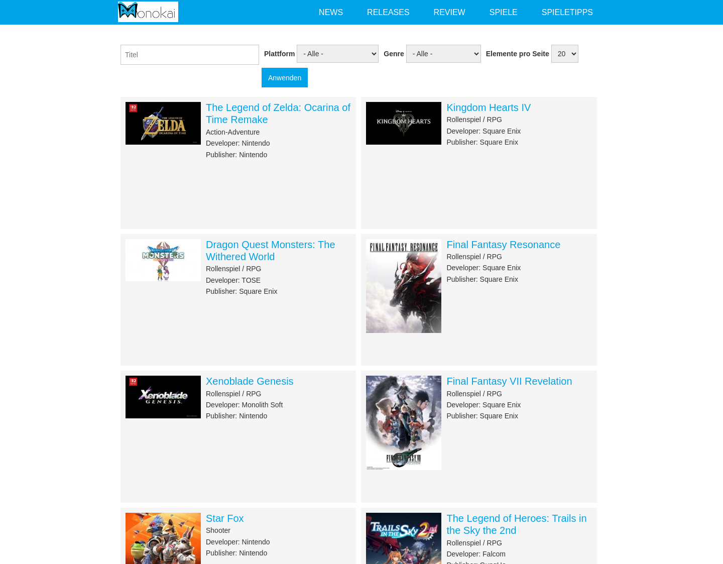Click 'Publisher: Square Enix' under Dragon Quest Monsters

click(242, 291)
